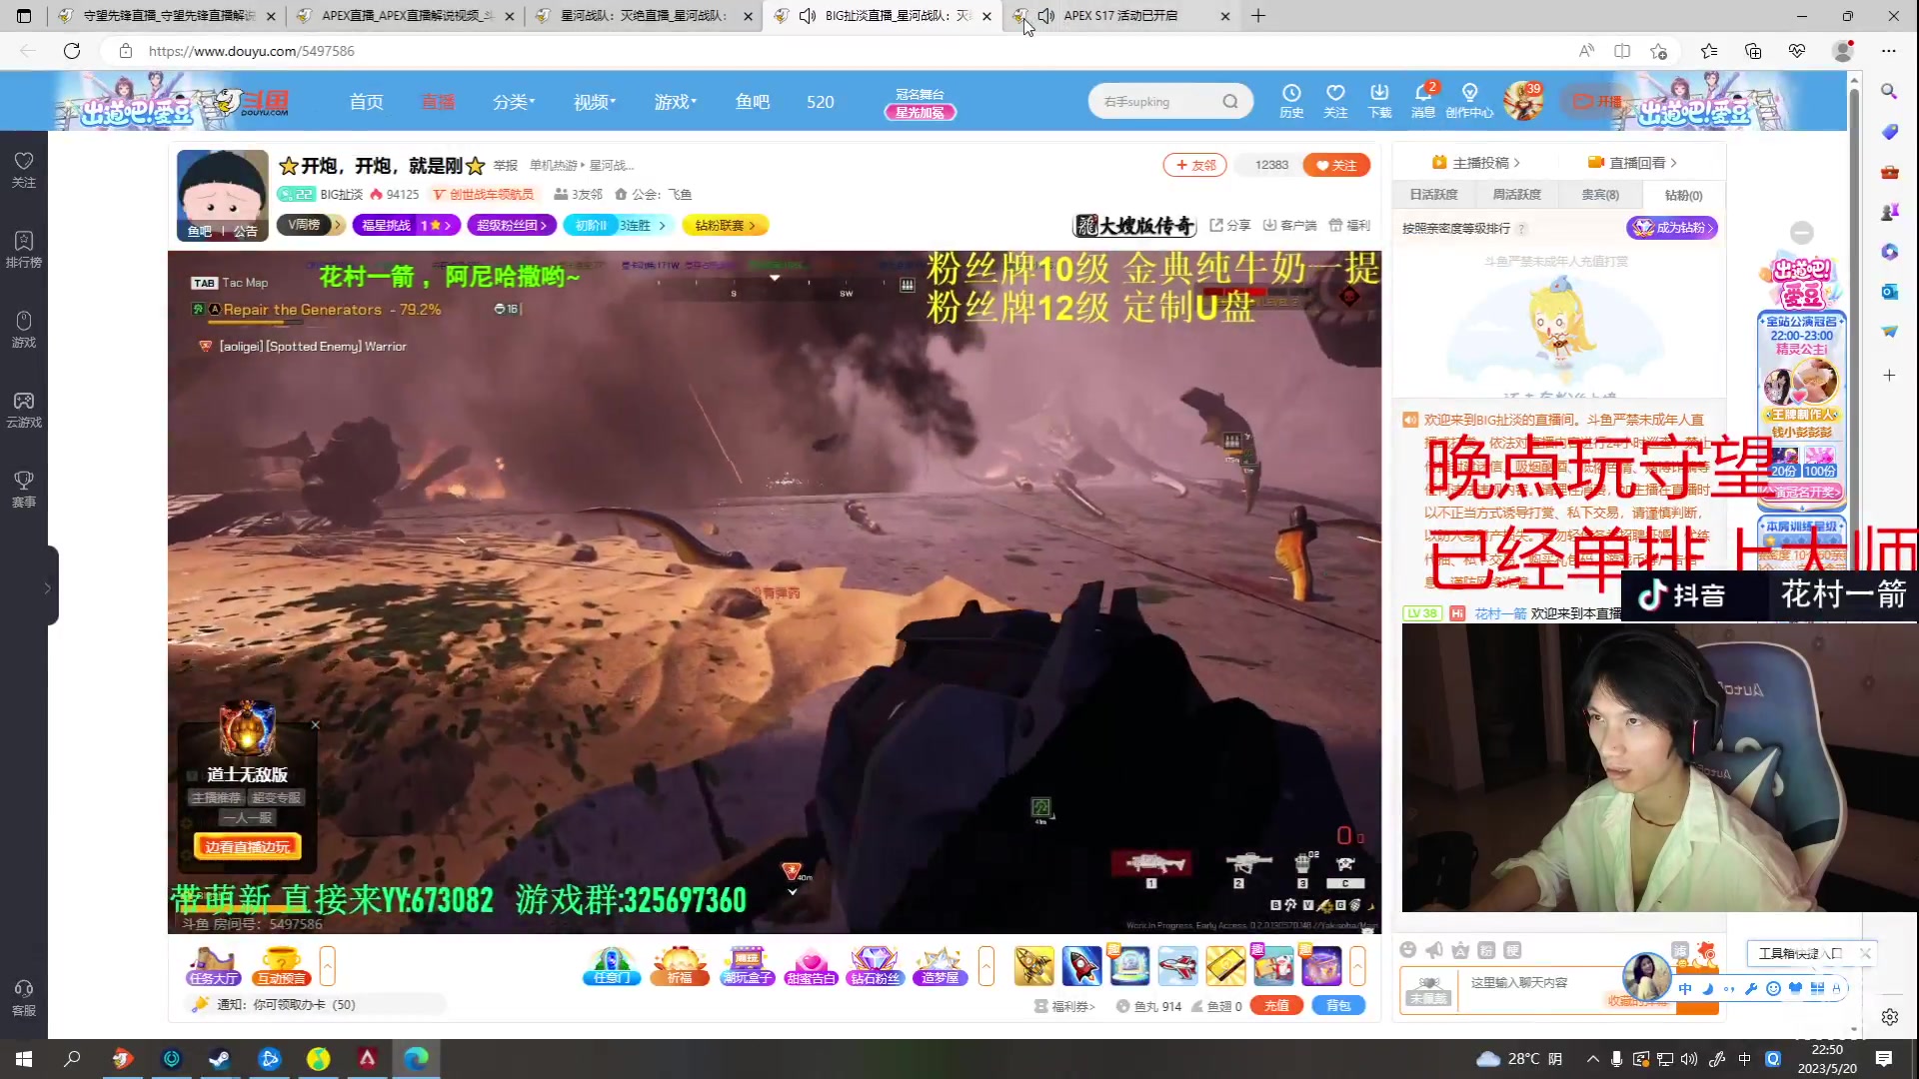
Task: Open 关注 in the left sidebar
Action: 24,170
